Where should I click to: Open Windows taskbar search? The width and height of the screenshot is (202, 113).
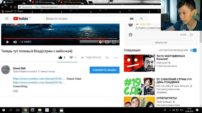[11, 110]
